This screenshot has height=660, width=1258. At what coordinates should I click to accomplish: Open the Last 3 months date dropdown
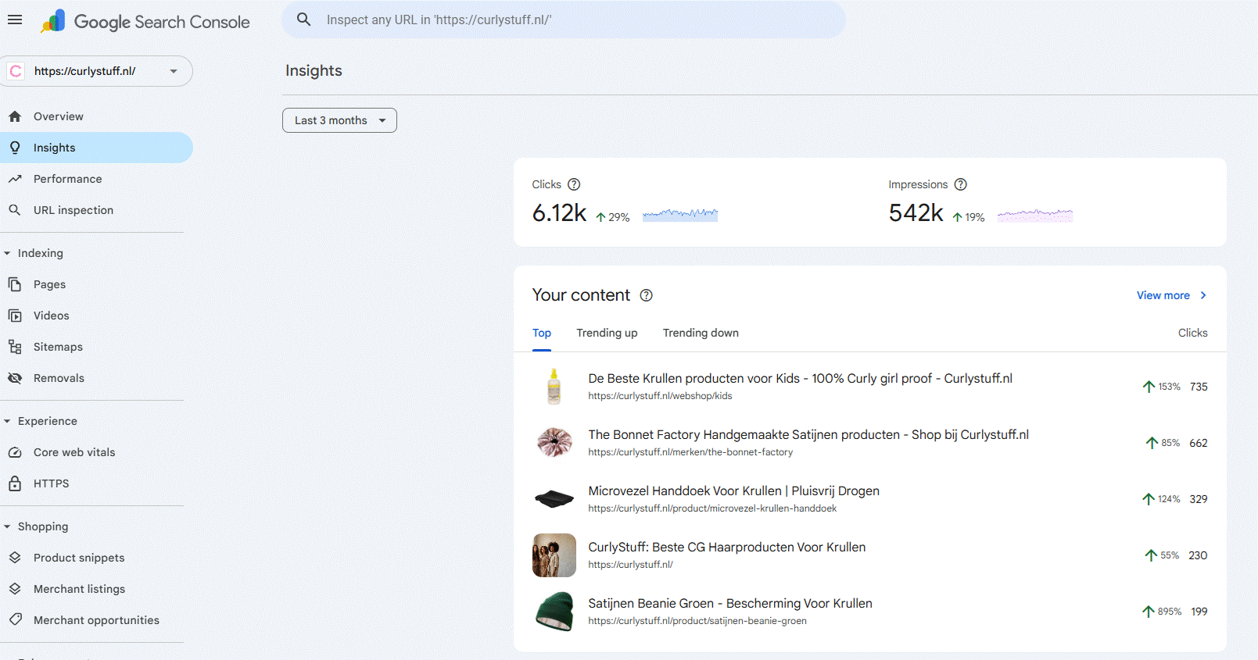[x=339, y=120]
